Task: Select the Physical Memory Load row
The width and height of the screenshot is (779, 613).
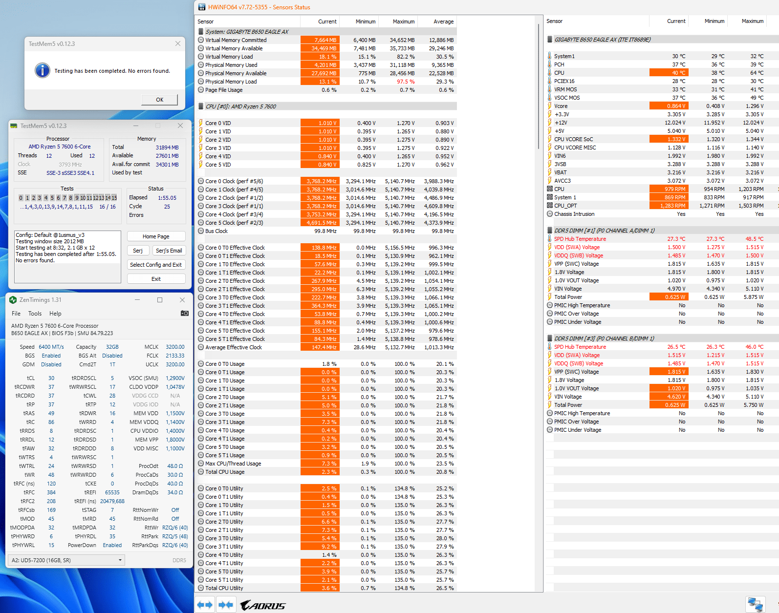Action: click(x=327, y=82)
